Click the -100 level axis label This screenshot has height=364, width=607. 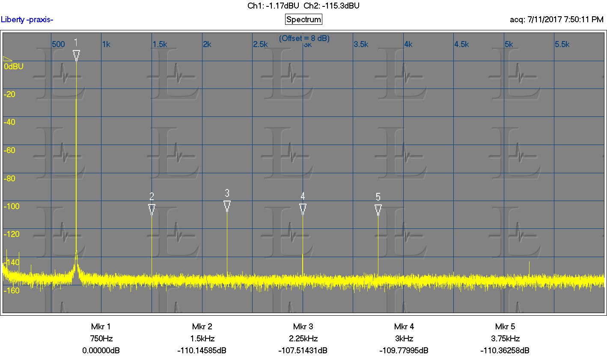click(12, 206)
